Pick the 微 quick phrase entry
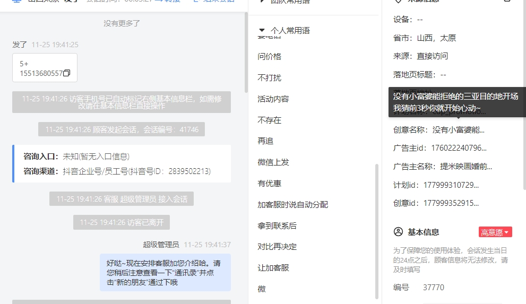 (262, 289)
